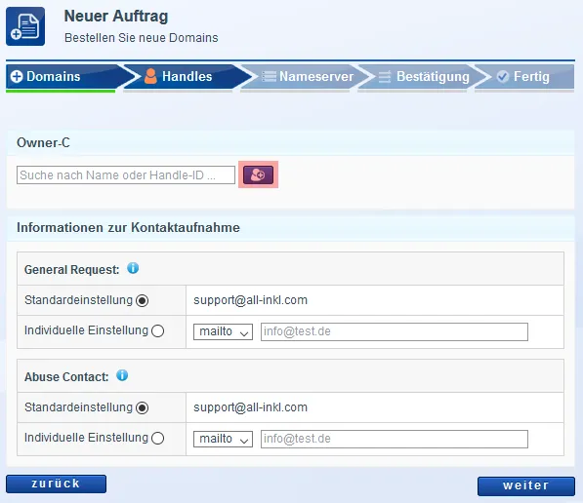Screen dimensions: 583x503
Task: Select Standardeinstellung radio under Abuse Contact
Action: 142,407
